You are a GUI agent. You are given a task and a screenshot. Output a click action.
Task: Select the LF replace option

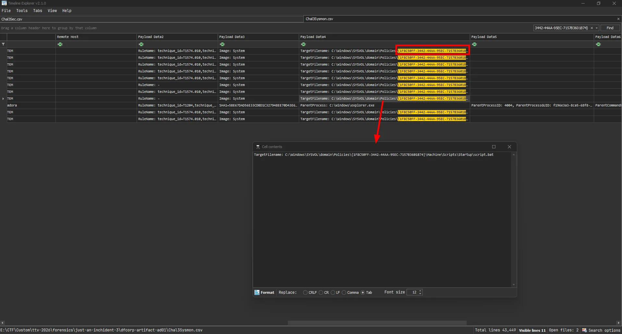pos(333,292)
